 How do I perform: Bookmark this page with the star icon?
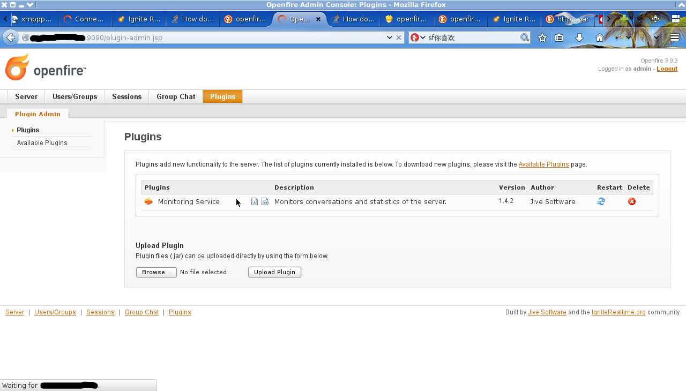542,37
